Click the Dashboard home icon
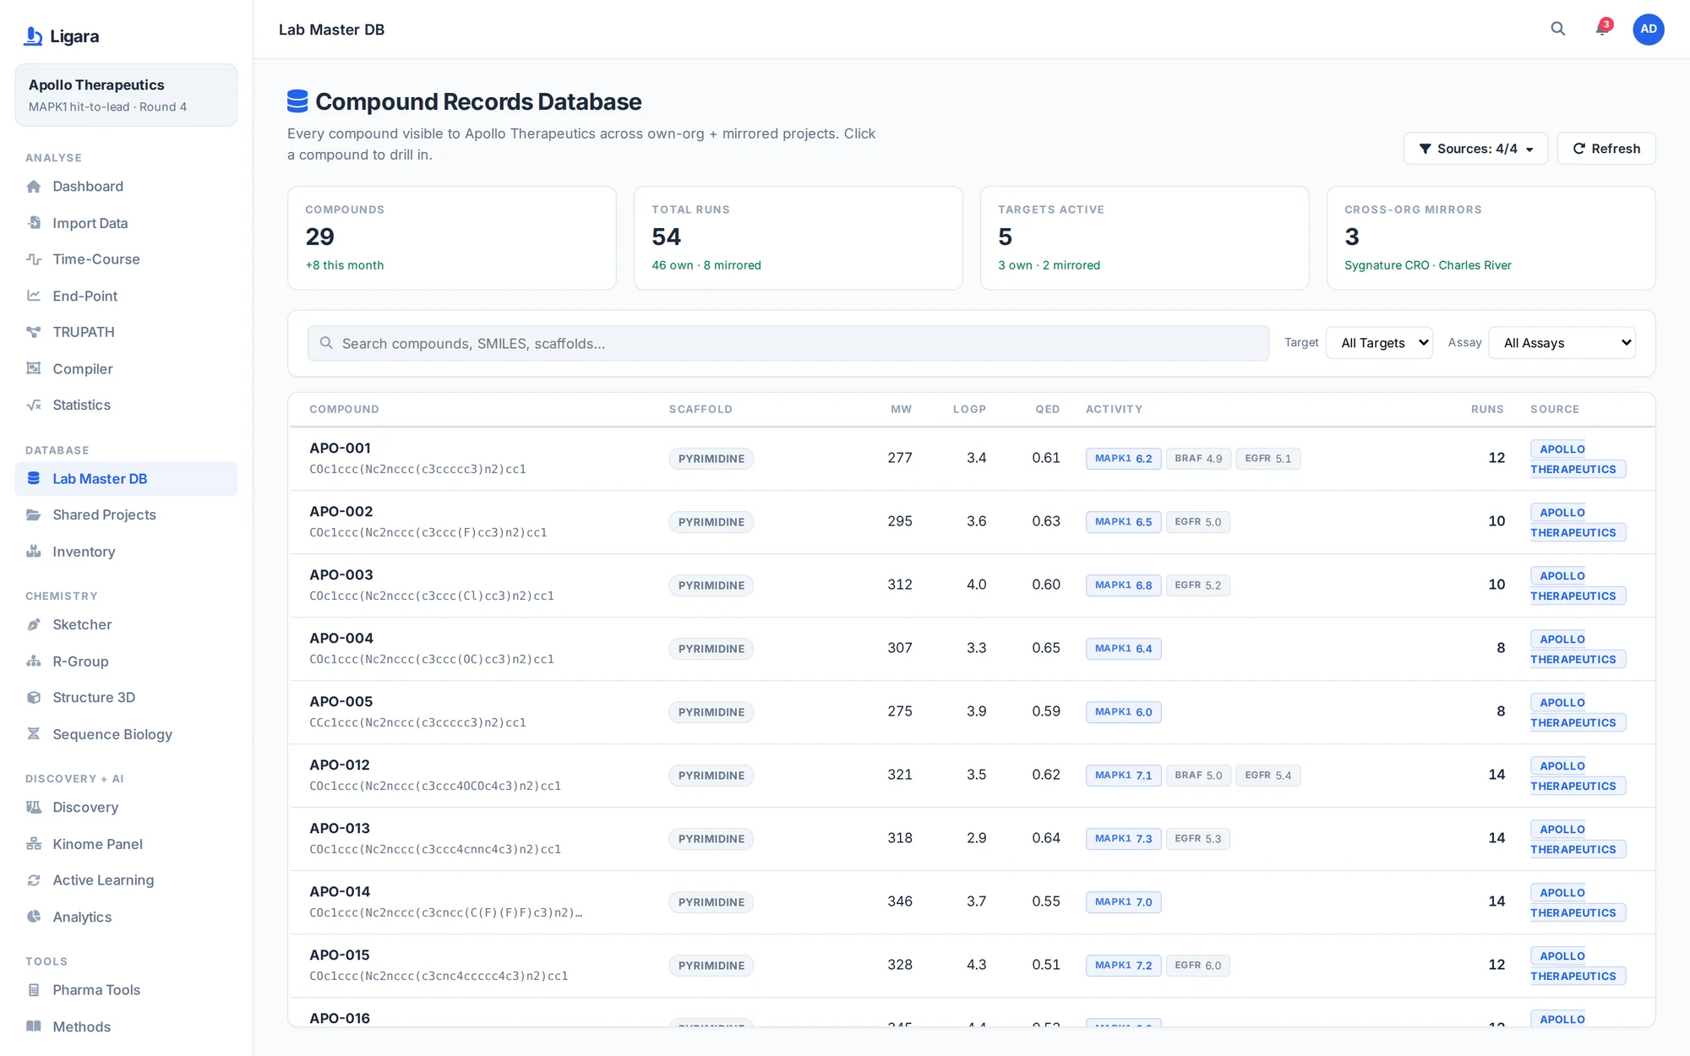Viewport: 1690px width, 1056px height. click(34, 187)
